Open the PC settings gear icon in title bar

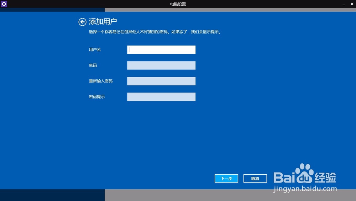4,4
